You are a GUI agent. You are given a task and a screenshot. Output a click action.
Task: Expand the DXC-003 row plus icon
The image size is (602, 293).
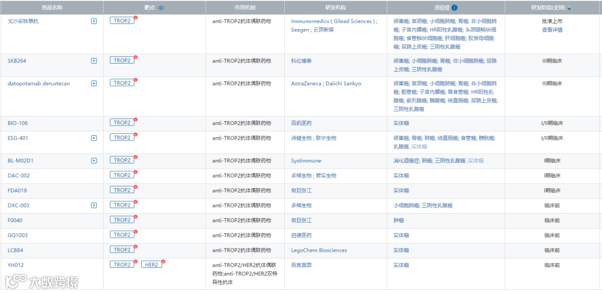(94, 205)
